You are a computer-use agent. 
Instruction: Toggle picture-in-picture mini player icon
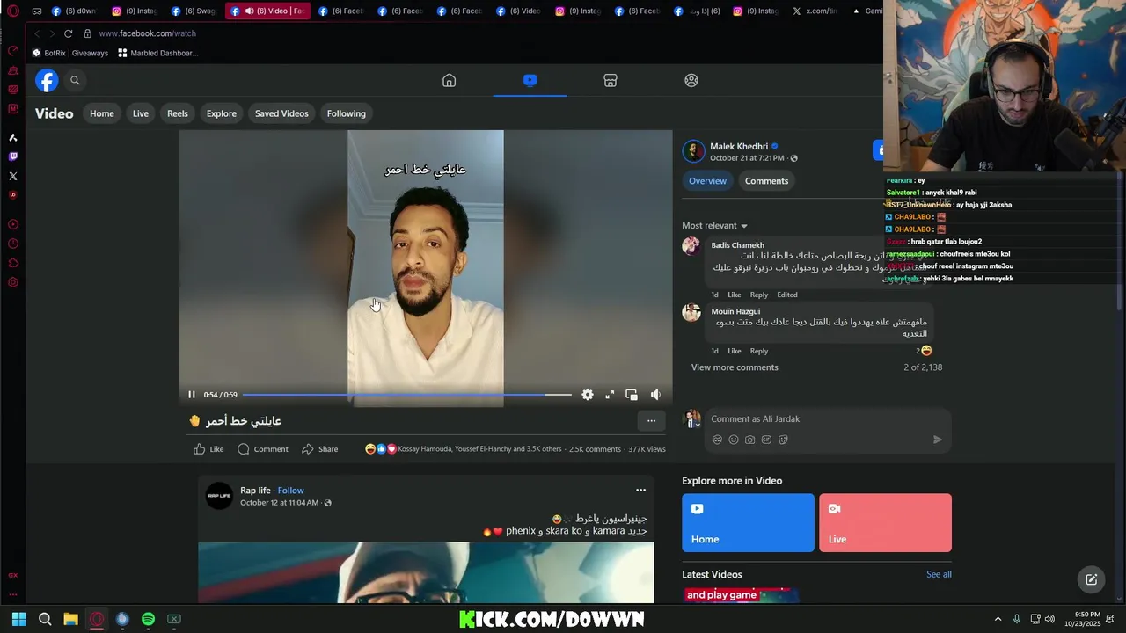(x=632, y=395)
